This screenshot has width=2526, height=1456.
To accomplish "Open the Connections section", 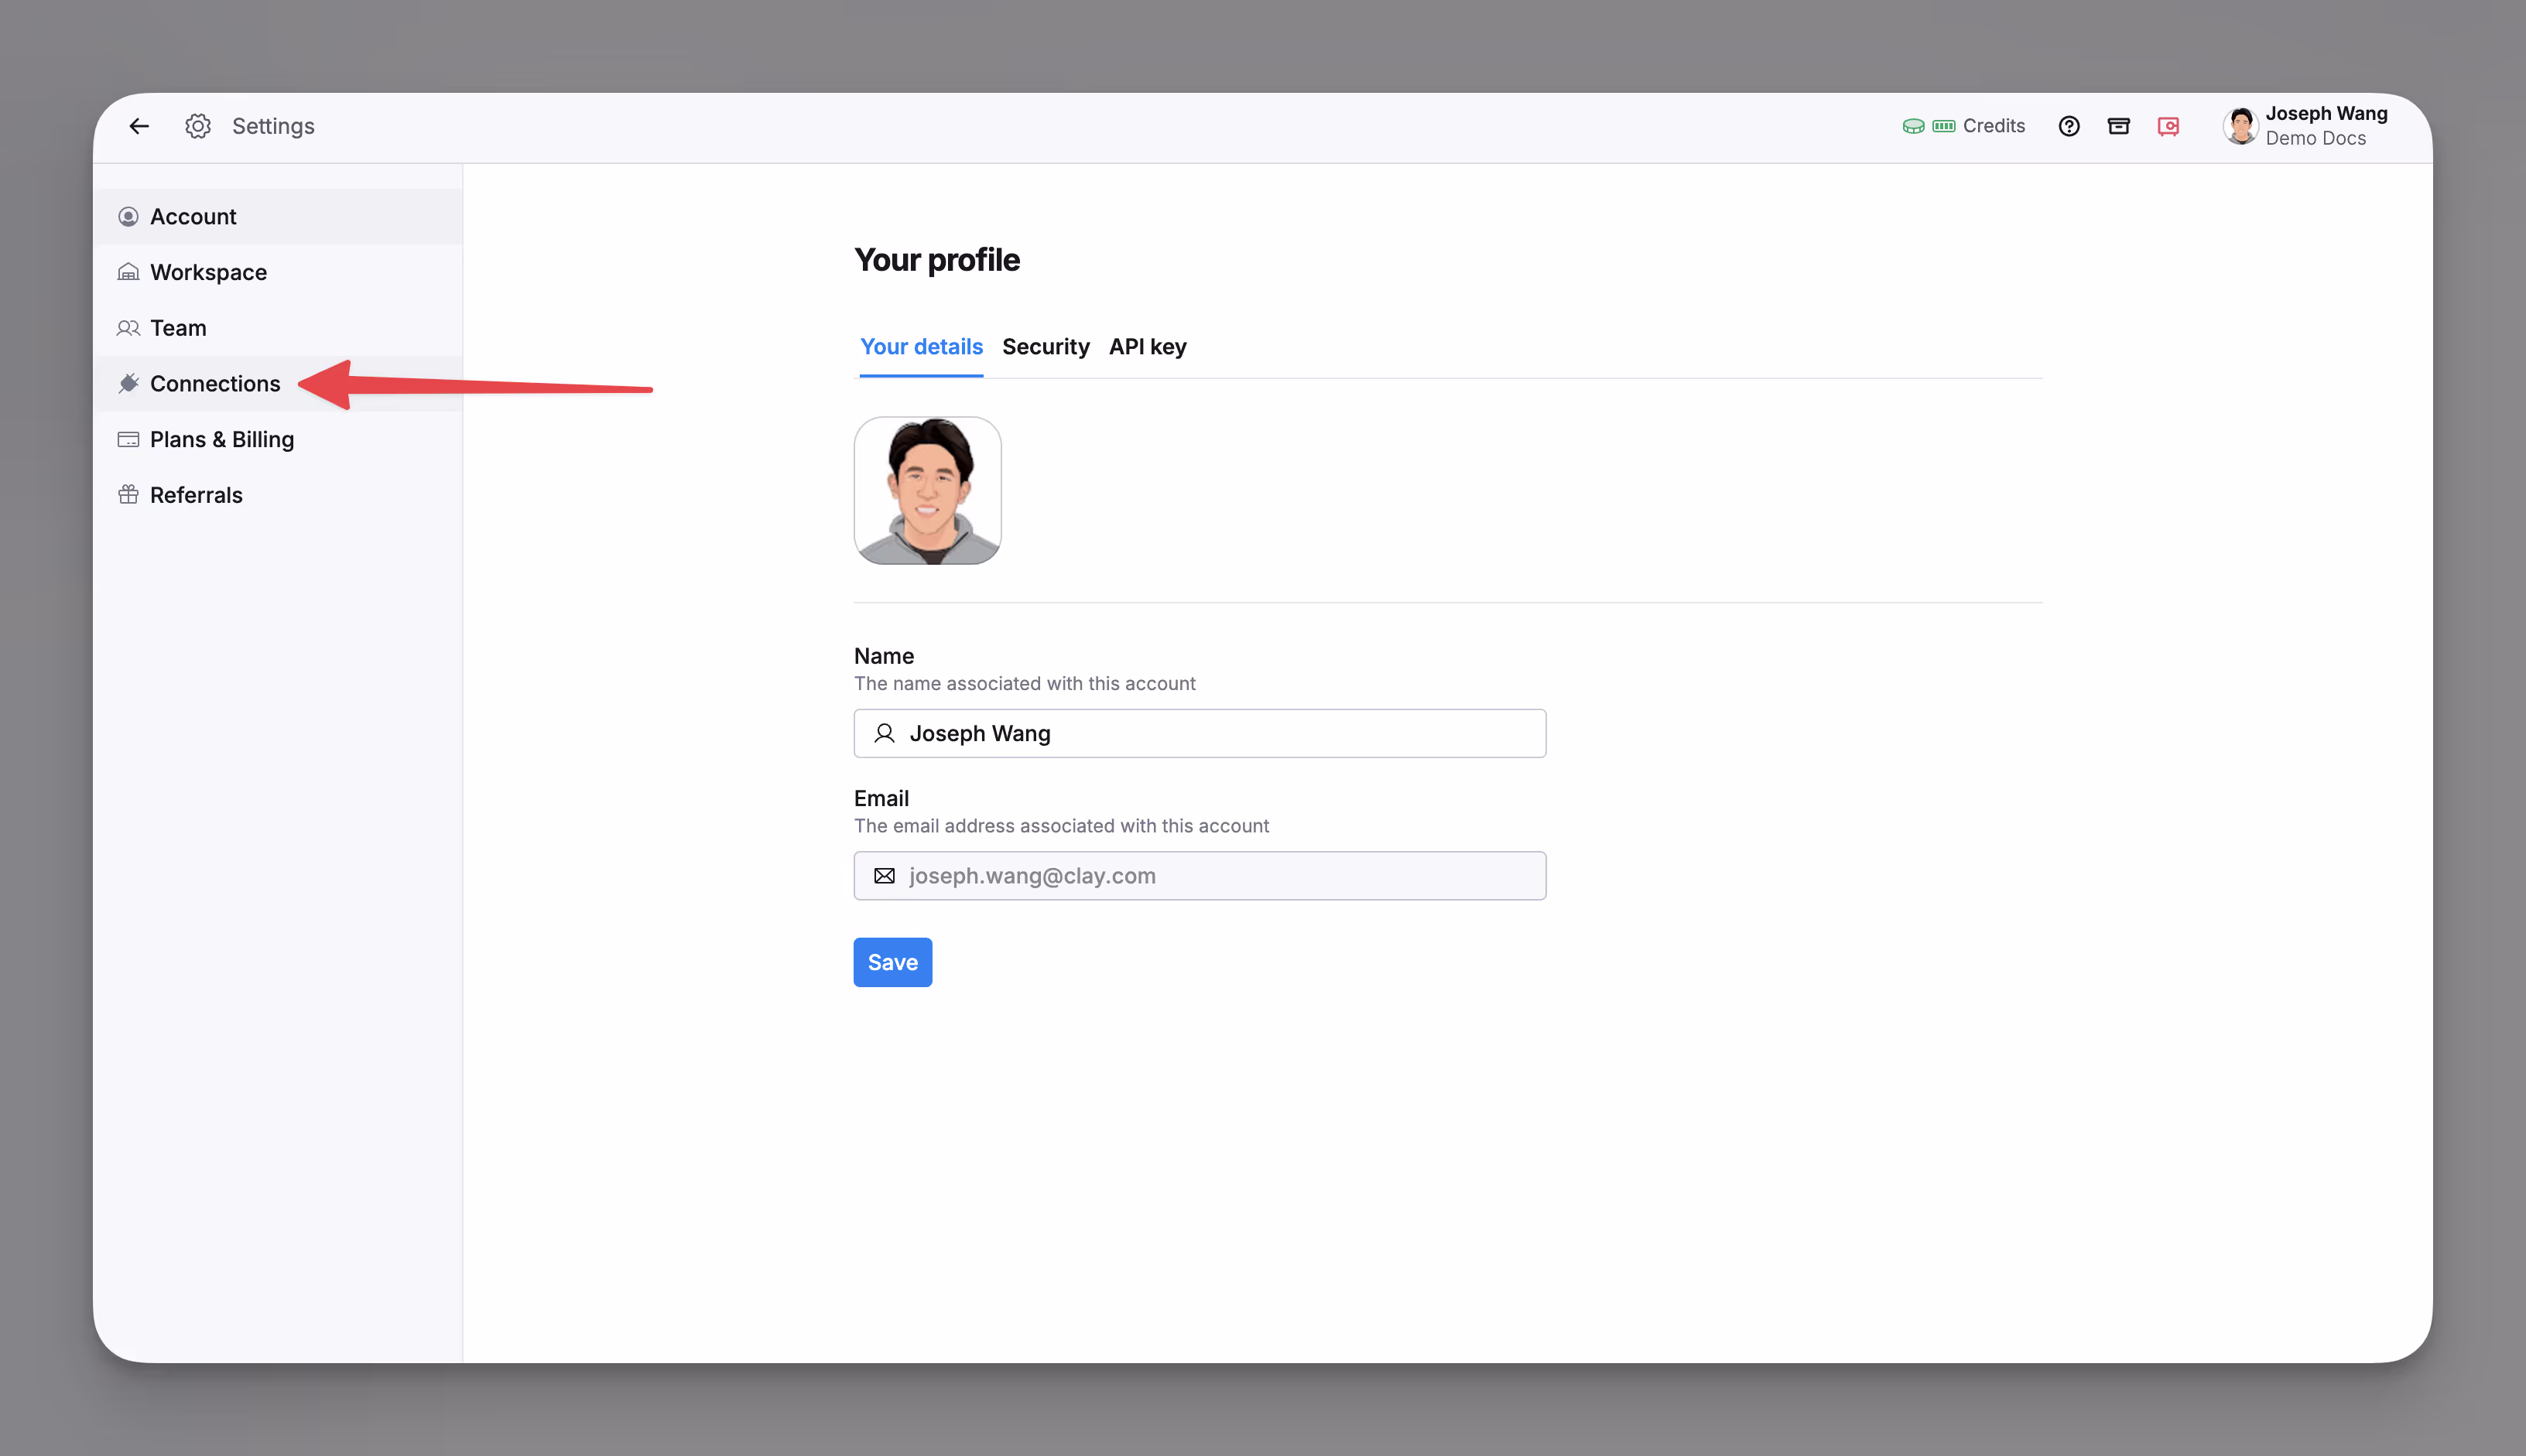I will point(278,384).
